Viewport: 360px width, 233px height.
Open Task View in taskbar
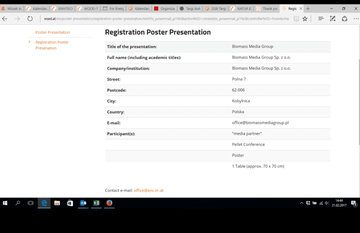pos(31,203)
